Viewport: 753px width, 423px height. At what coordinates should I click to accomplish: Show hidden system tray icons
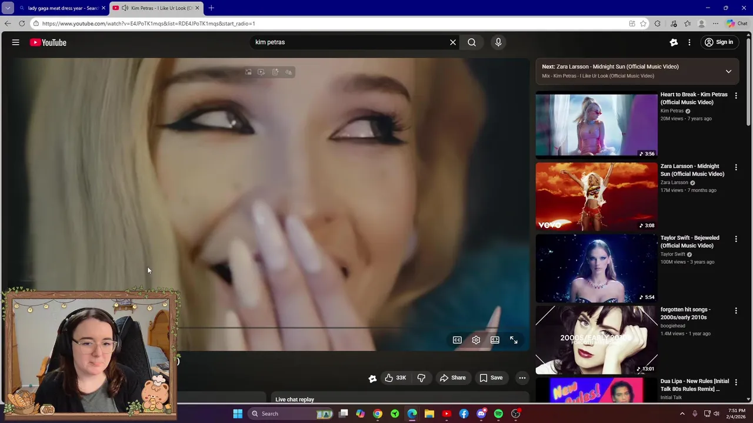click(x=682, y=414)
